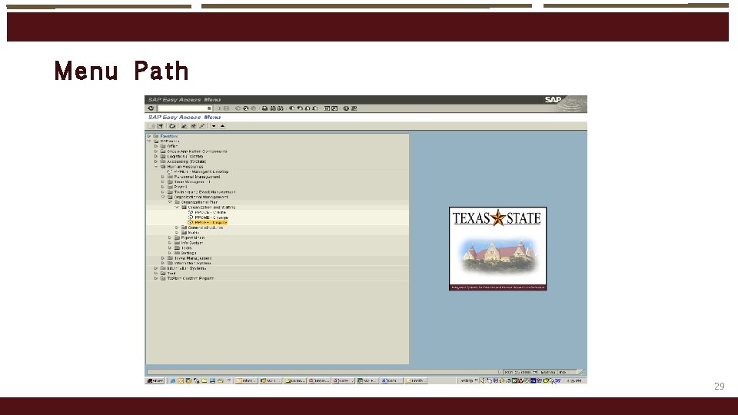Click the Exit icon in SAP toolbar
This screenshot has width=738, height=415.
click(x=246, y=108)
